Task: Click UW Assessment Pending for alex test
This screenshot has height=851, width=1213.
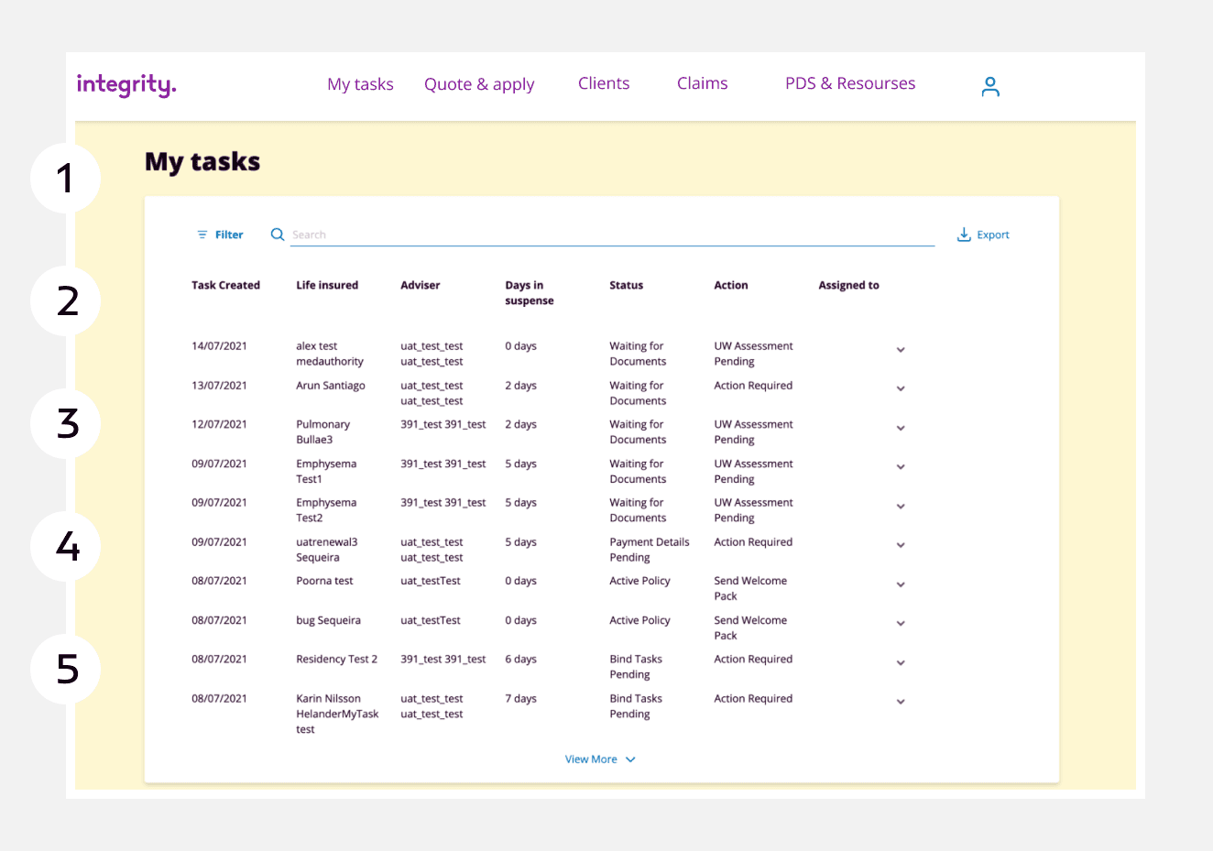Action: point(753,354)
